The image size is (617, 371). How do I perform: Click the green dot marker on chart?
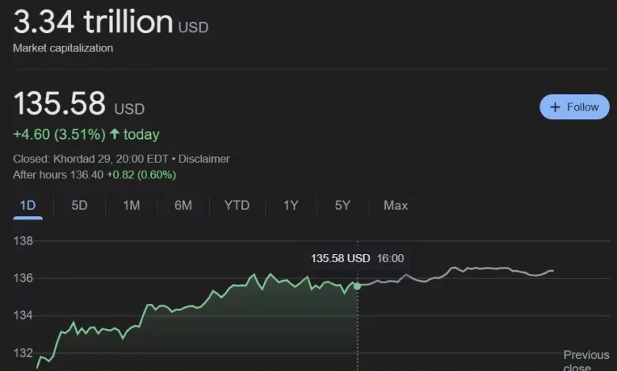coord(358,286)
